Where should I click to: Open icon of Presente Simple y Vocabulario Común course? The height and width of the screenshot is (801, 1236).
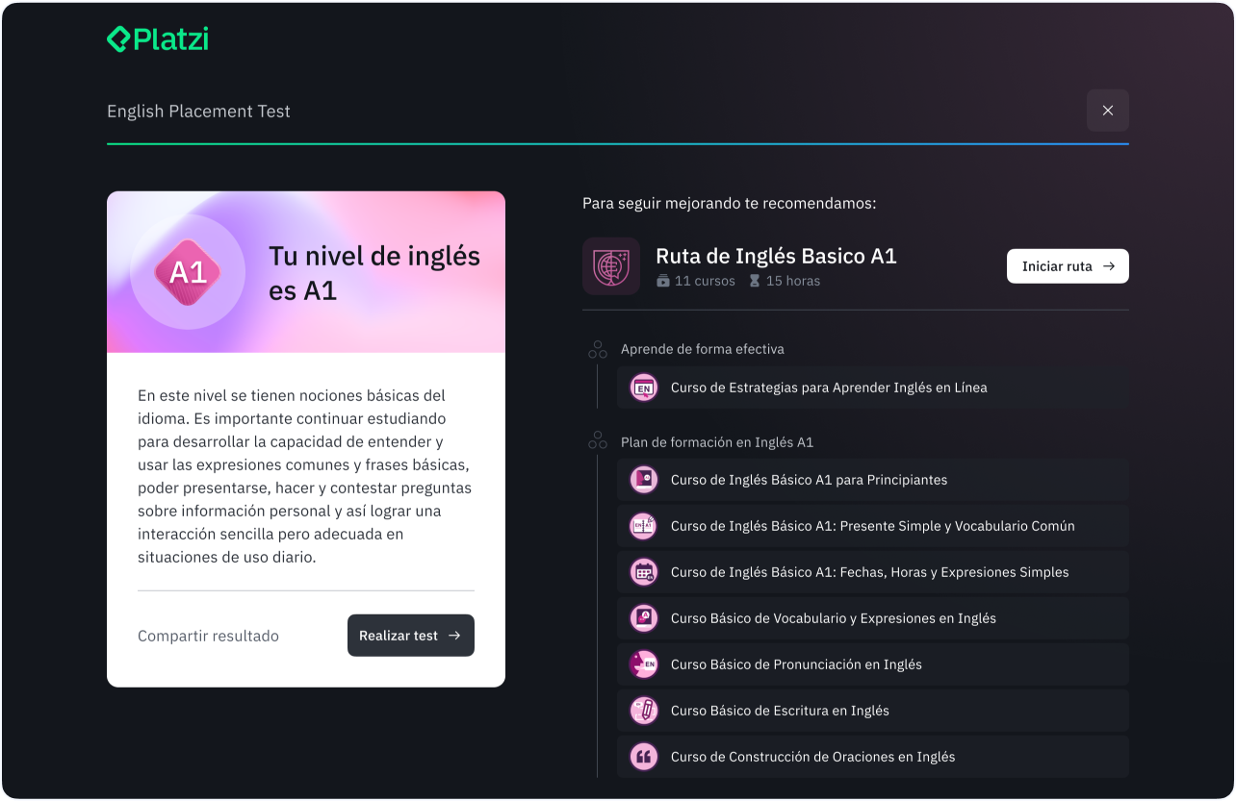643,526
